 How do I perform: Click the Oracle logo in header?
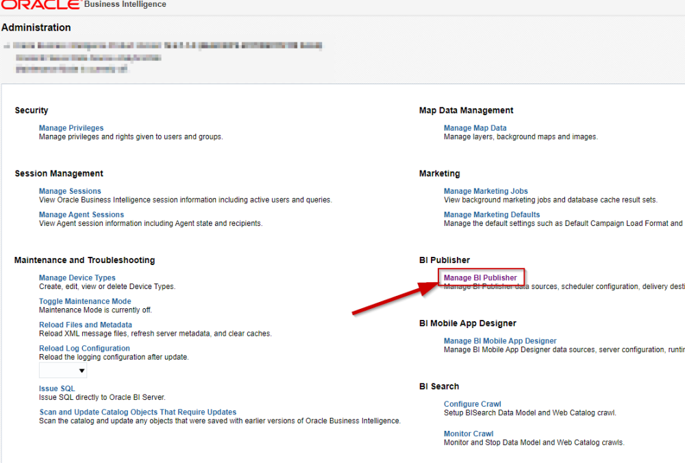[40, 5]
